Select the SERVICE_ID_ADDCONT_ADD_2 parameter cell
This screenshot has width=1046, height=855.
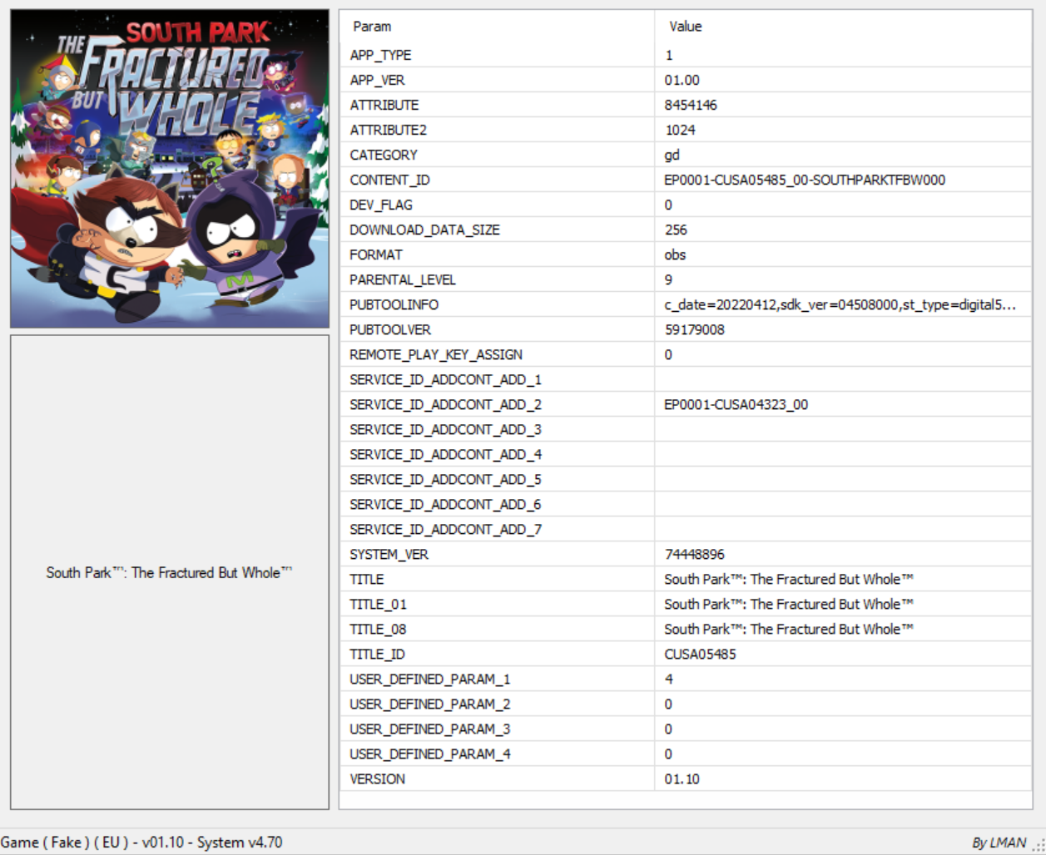pyautogui.click(x=497, y=404)
